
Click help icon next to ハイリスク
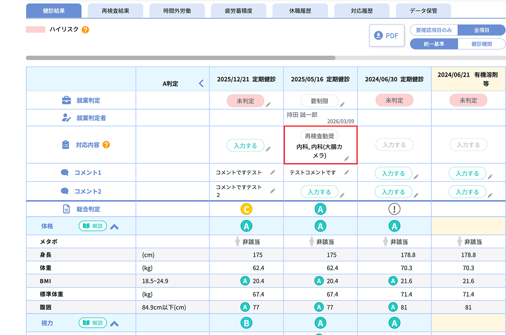click(x=85, y=30)
